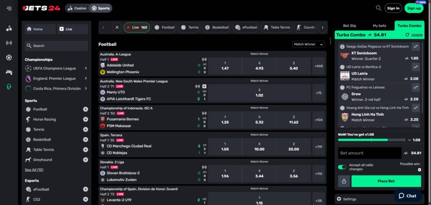This screenshot has width=431, height=205.
Task: Open the gamepad esports icon in left rail
Action: (9, 72)
